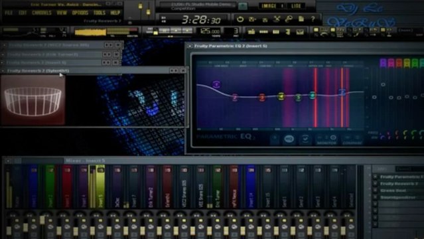Click the yellow band 4 token in EQ
The height and width of the screenshot is (239, 424).
click(x=407, y=63)
